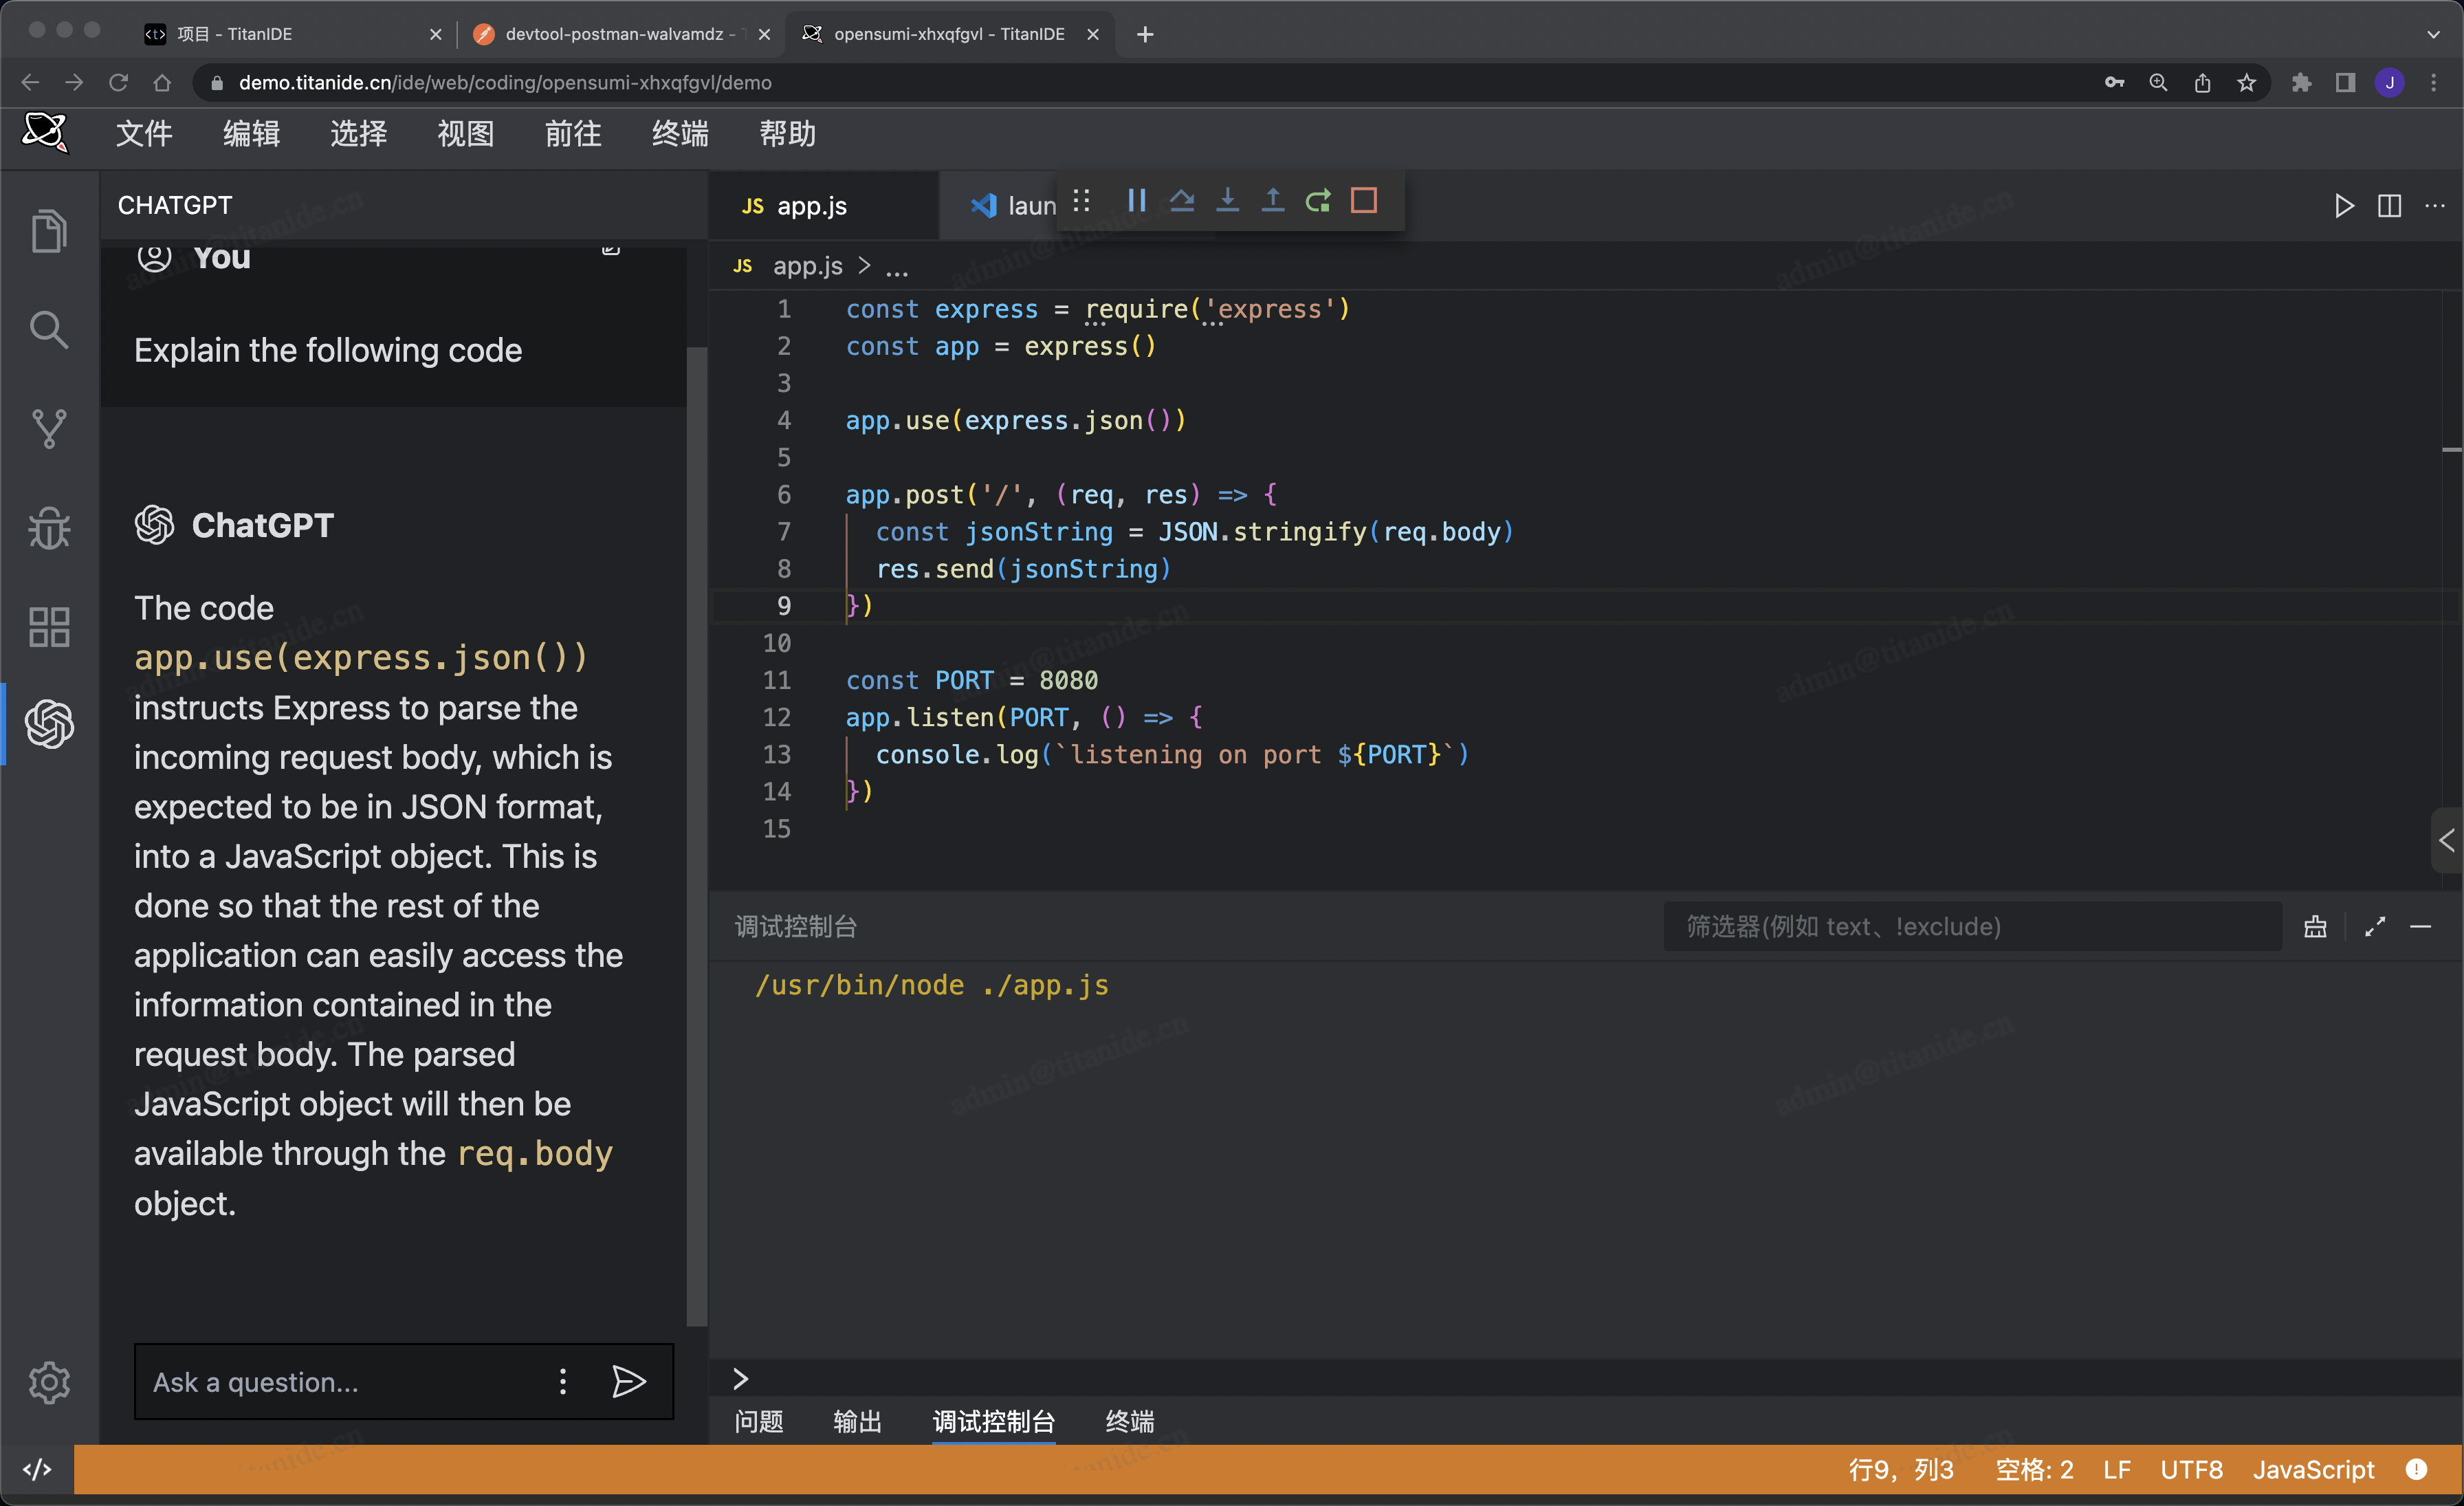Open the ChatGPT sidebar panel icon
This screenshot has width=2464, height=1506.
(49, 724)
